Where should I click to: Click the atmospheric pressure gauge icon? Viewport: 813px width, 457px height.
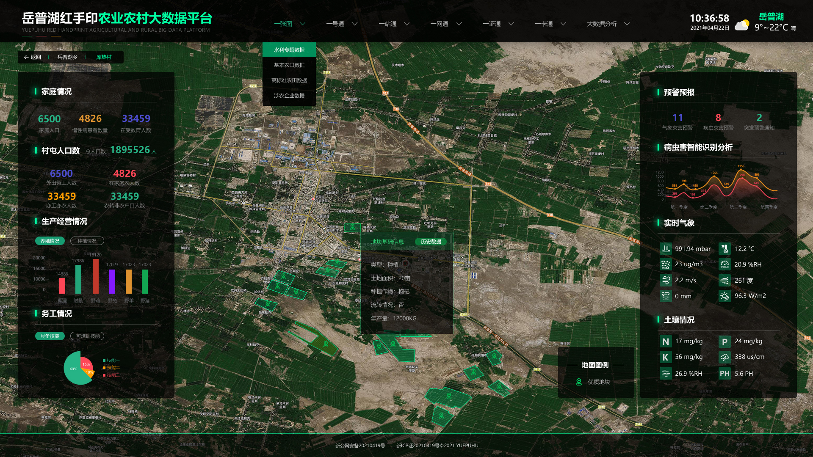point(666,249)
